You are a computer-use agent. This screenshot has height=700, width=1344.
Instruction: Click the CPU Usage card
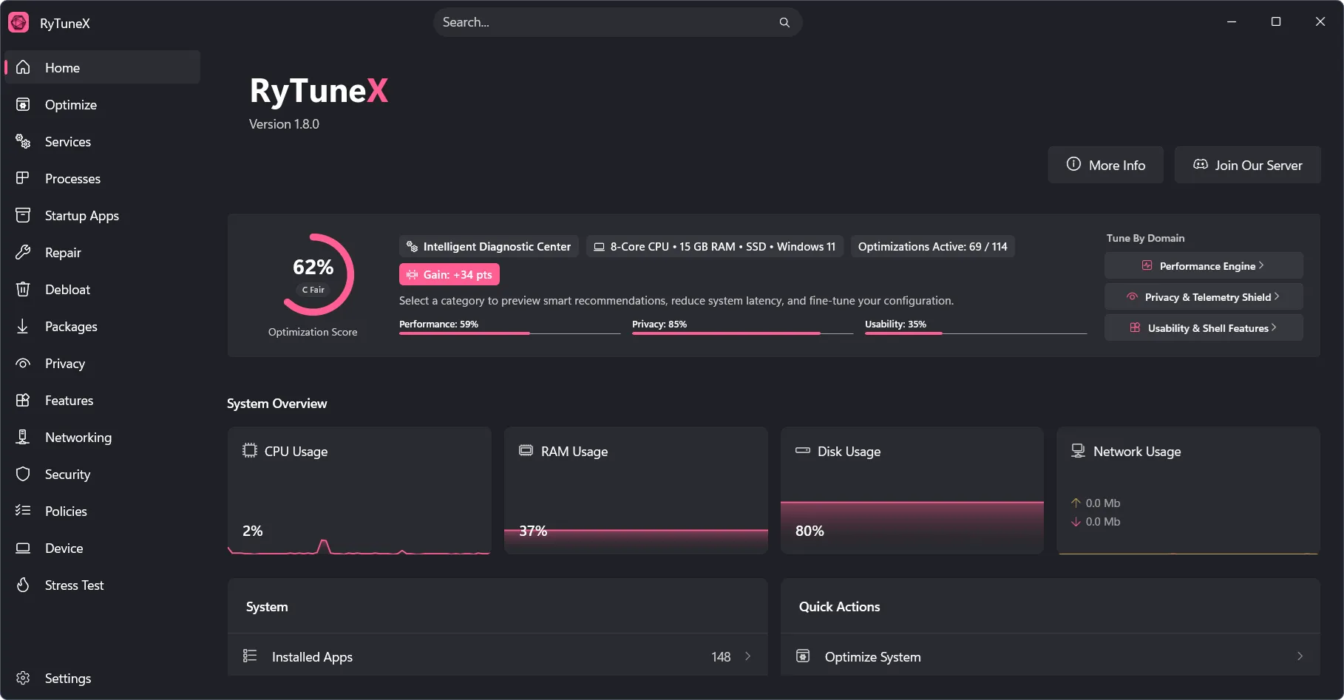(359, 490)
